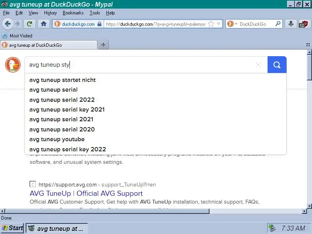Choose suggestion 'avg tuneup youtube'
Screen dimensions: 312x234
[156, 139]
